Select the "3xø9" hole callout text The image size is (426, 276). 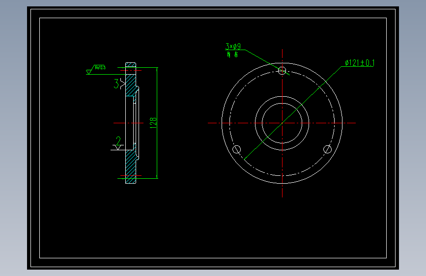pos(233,46)
